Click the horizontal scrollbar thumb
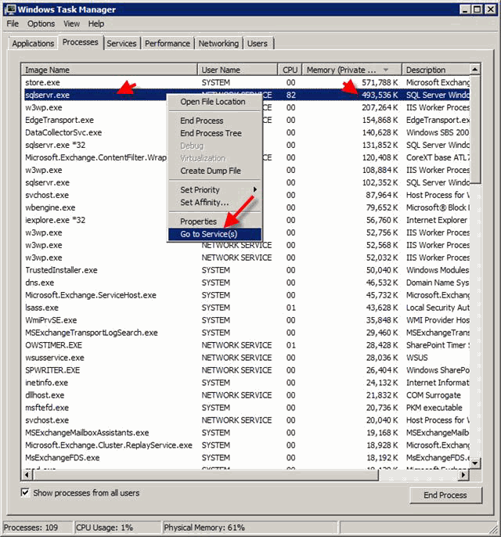 tap(205, 474)
